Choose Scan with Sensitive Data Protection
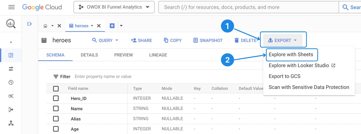361x134 pixels. [x=309, y=87]
